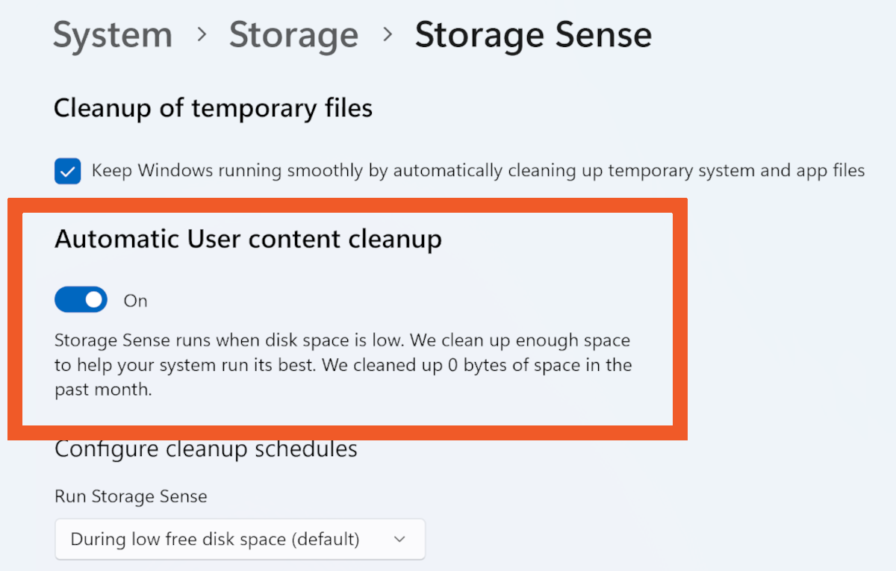896x571 pixels.
Task: Go back to the Storage breadcrumb page
Action: point(293,35)
